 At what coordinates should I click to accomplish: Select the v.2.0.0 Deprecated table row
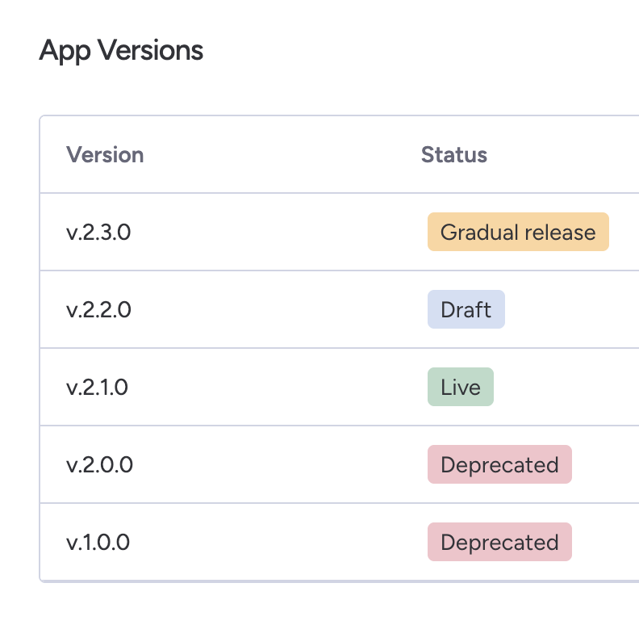pos(340,464)
